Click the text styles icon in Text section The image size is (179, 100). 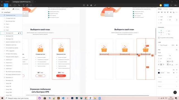click(x=176, y=50)
